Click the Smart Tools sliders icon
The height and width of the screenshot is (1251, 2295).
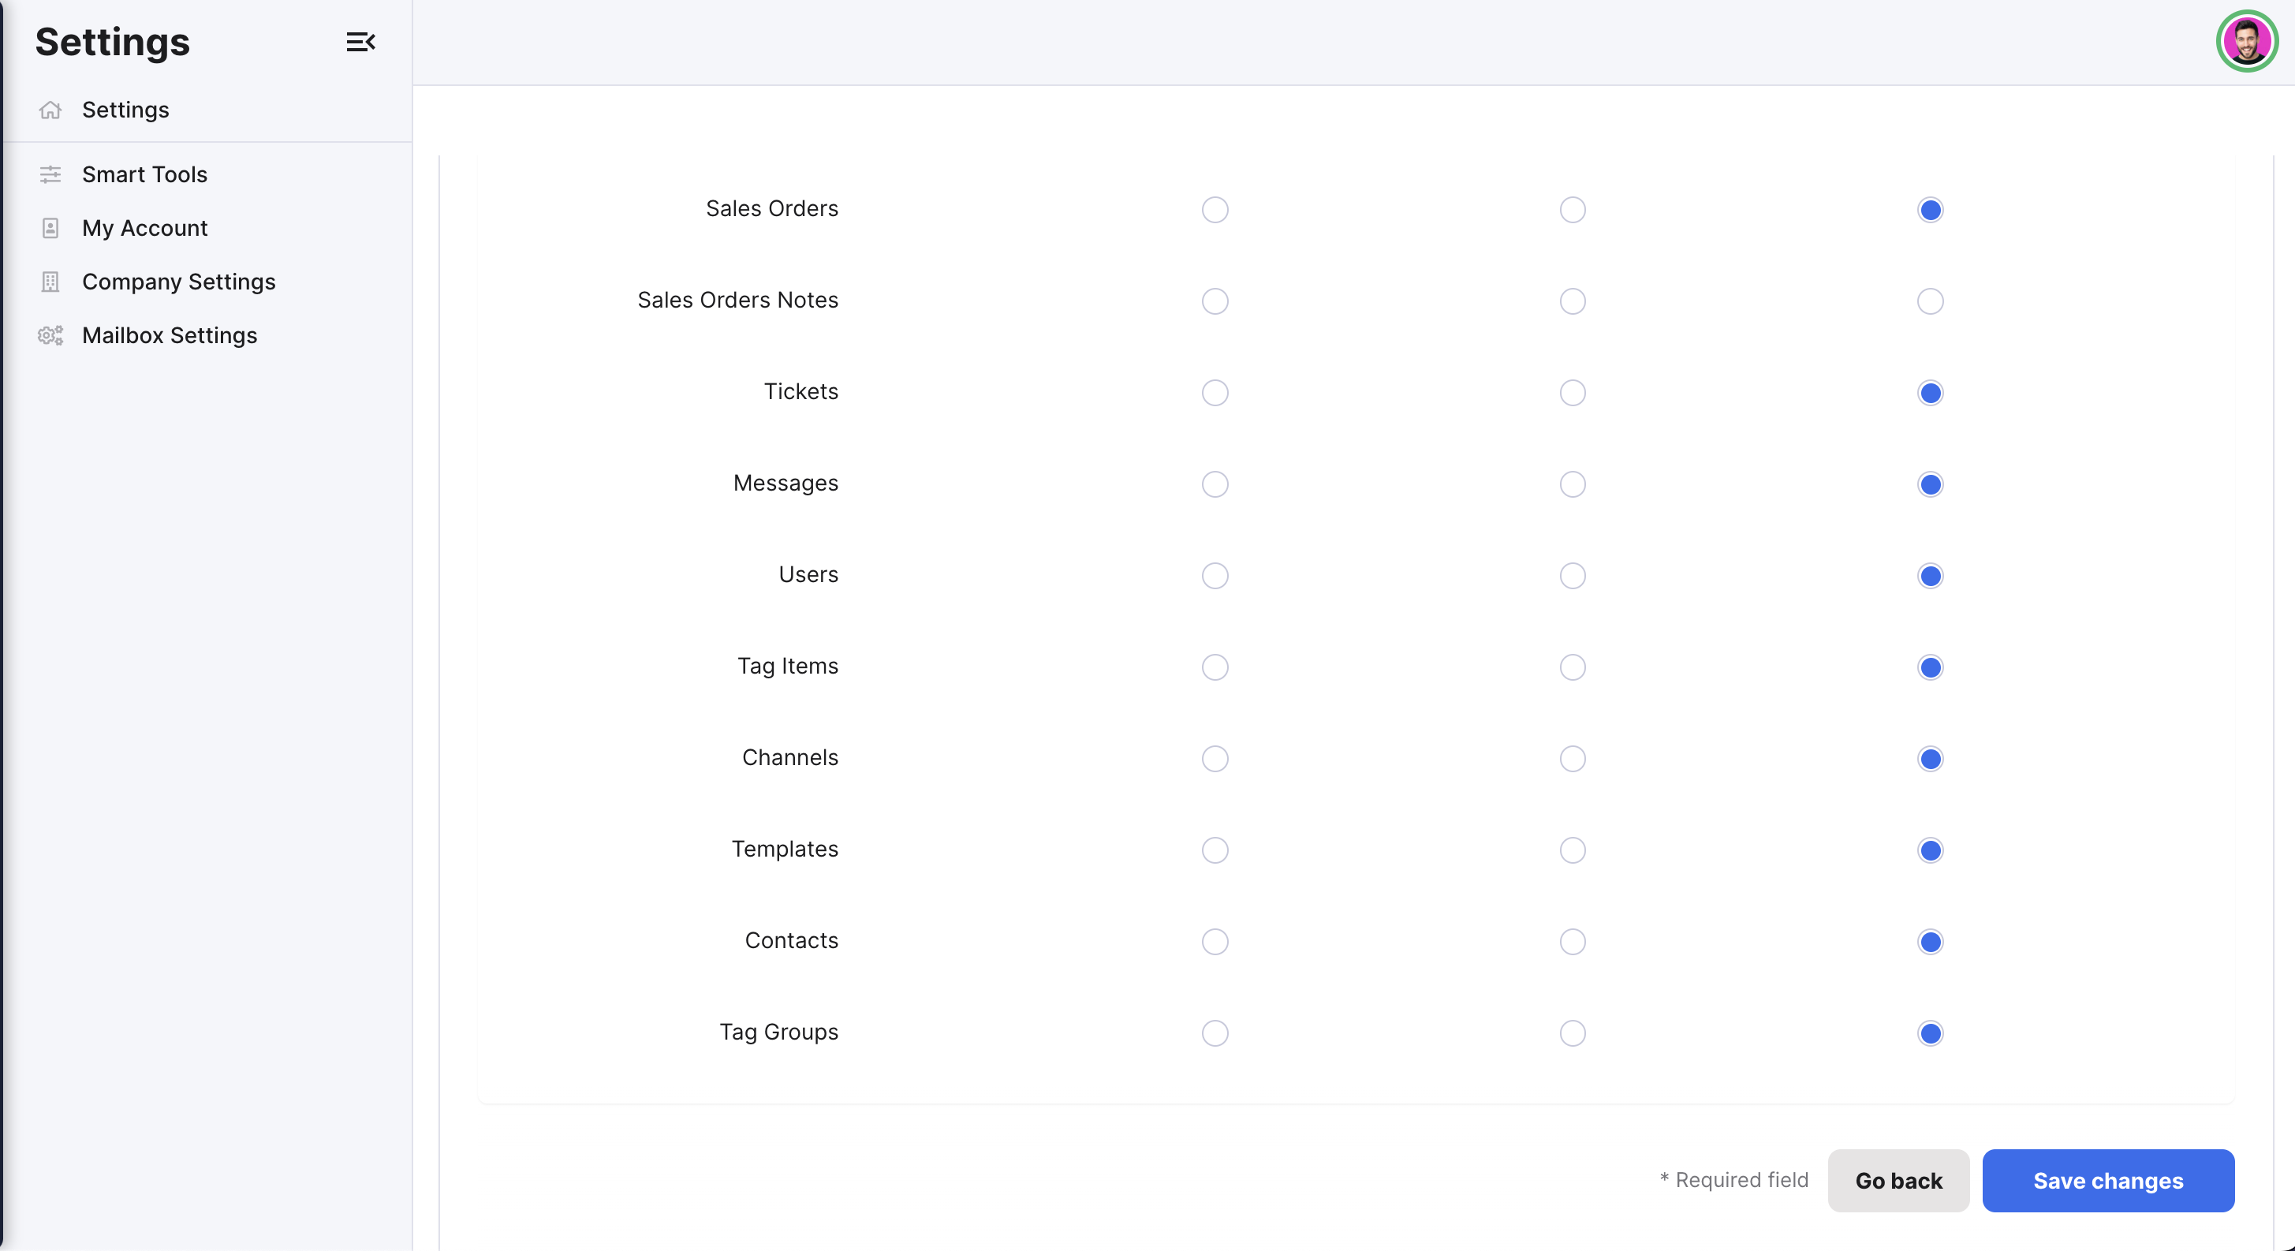(x=50, y=174)
